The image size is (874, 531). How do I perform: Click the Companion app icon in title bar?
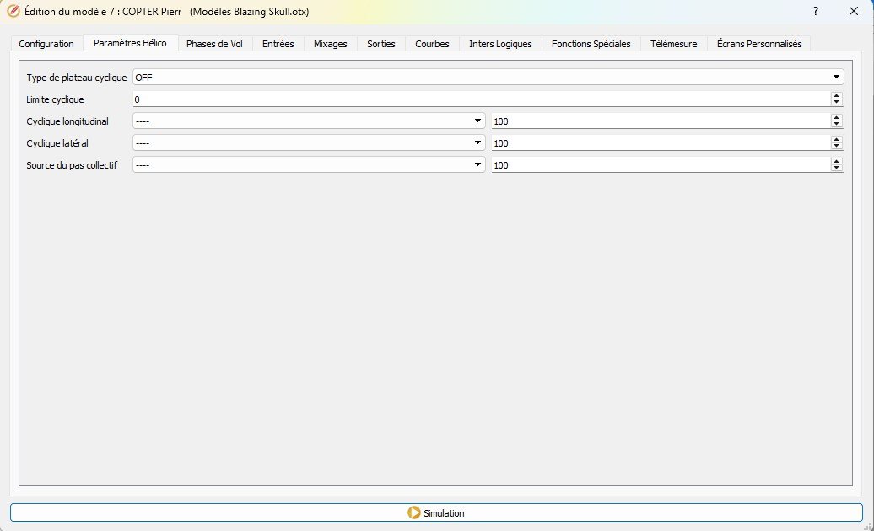pos(13,12)
